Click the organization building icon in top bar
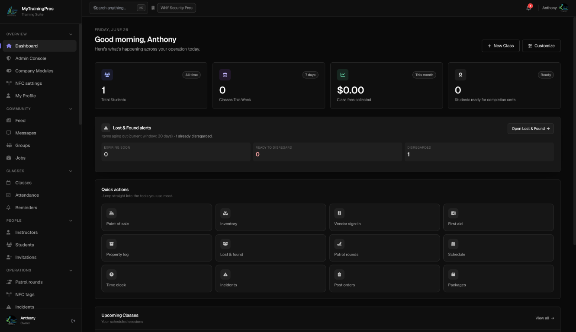576x332 pixels. tap(153, 8)
